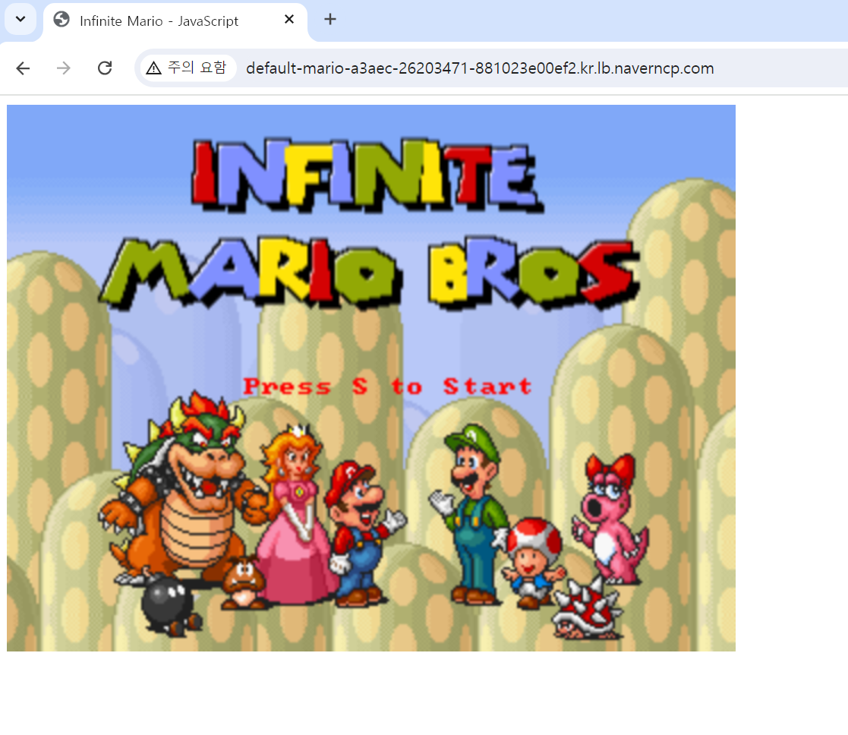Select the Infinite Mario - JavaScript tab

(x=175, y=21)
